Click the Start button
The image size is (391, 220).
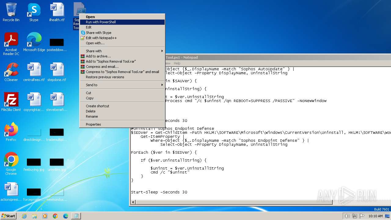(x=8, y=216)
